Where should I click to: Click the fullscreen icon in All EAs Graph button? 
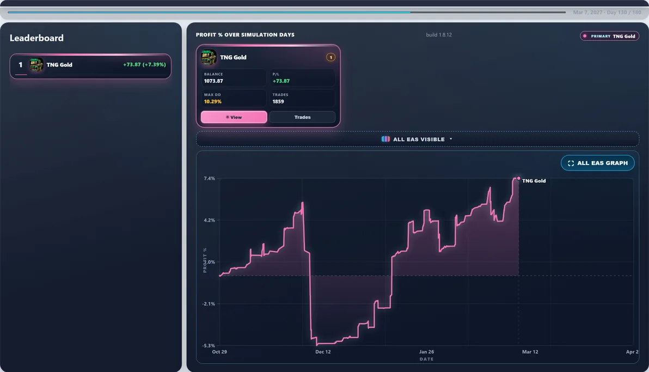pyautogui.click(x=571, y=163)
